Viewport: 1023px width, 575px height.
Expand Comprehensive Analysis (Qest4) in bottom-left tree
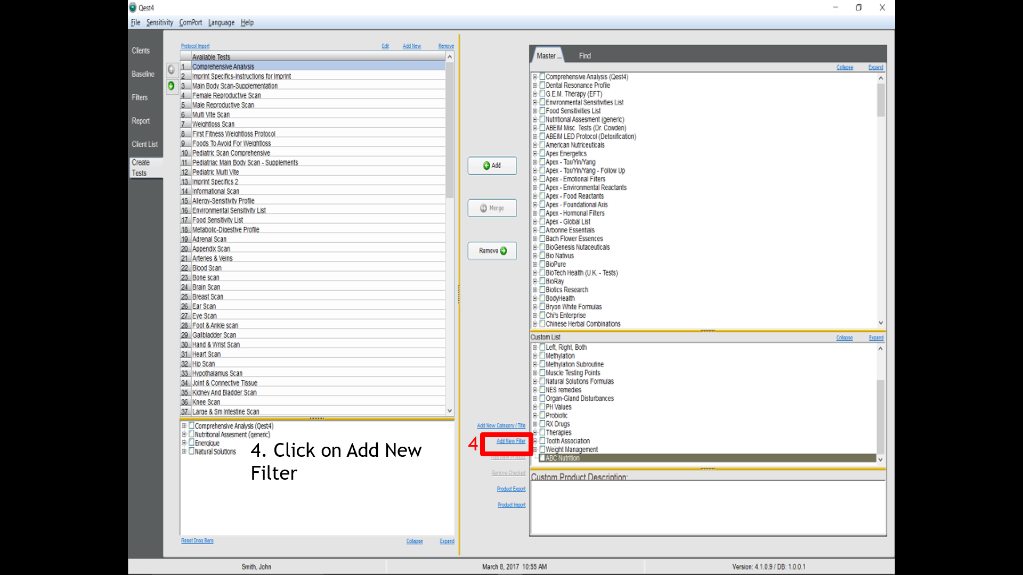coord(184,426)
